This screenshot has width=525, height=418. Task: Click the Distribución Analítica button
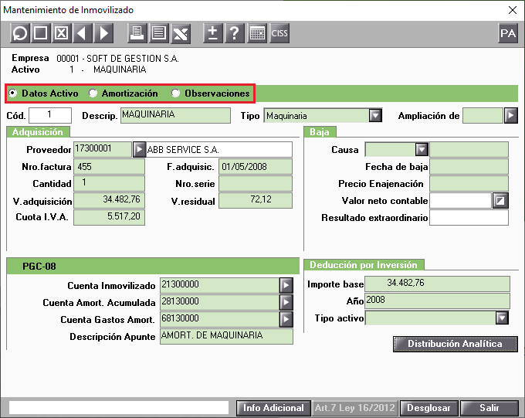point(455,344)
